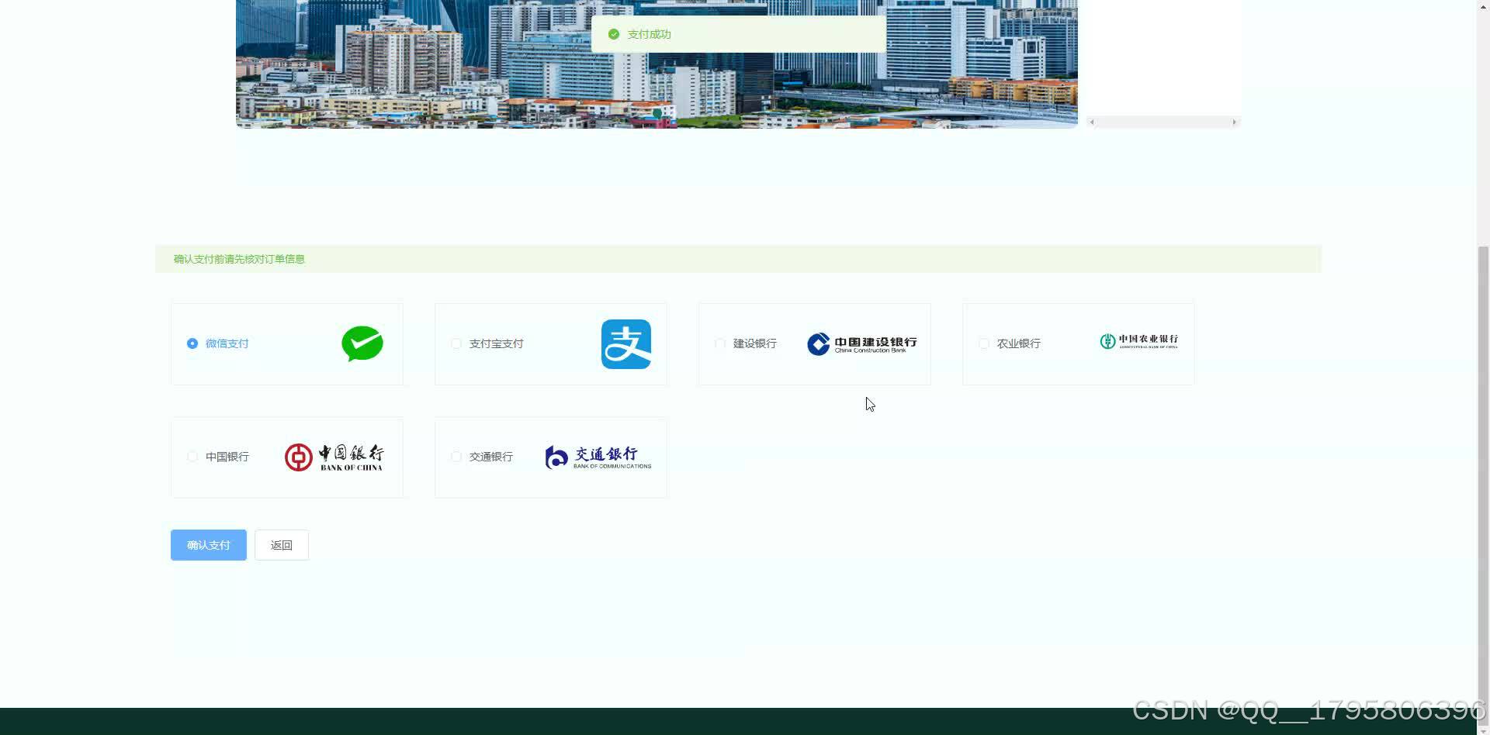Screen dimensions: 1490x735
Task: Click the Bank of Communications logo
Action: (598, 457)
